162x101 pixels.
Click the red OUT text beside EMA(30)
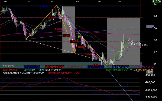78,73
